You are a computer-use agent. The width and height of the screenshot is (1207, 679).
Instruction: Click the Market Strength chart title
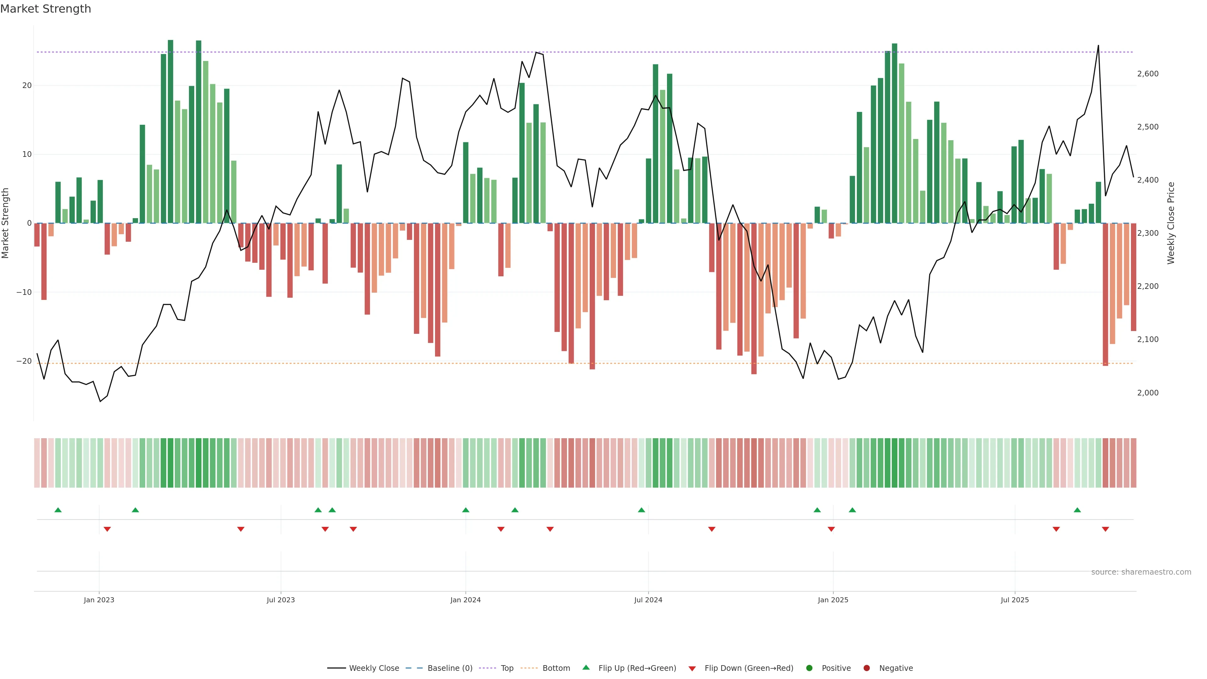[x=46, y=9]
